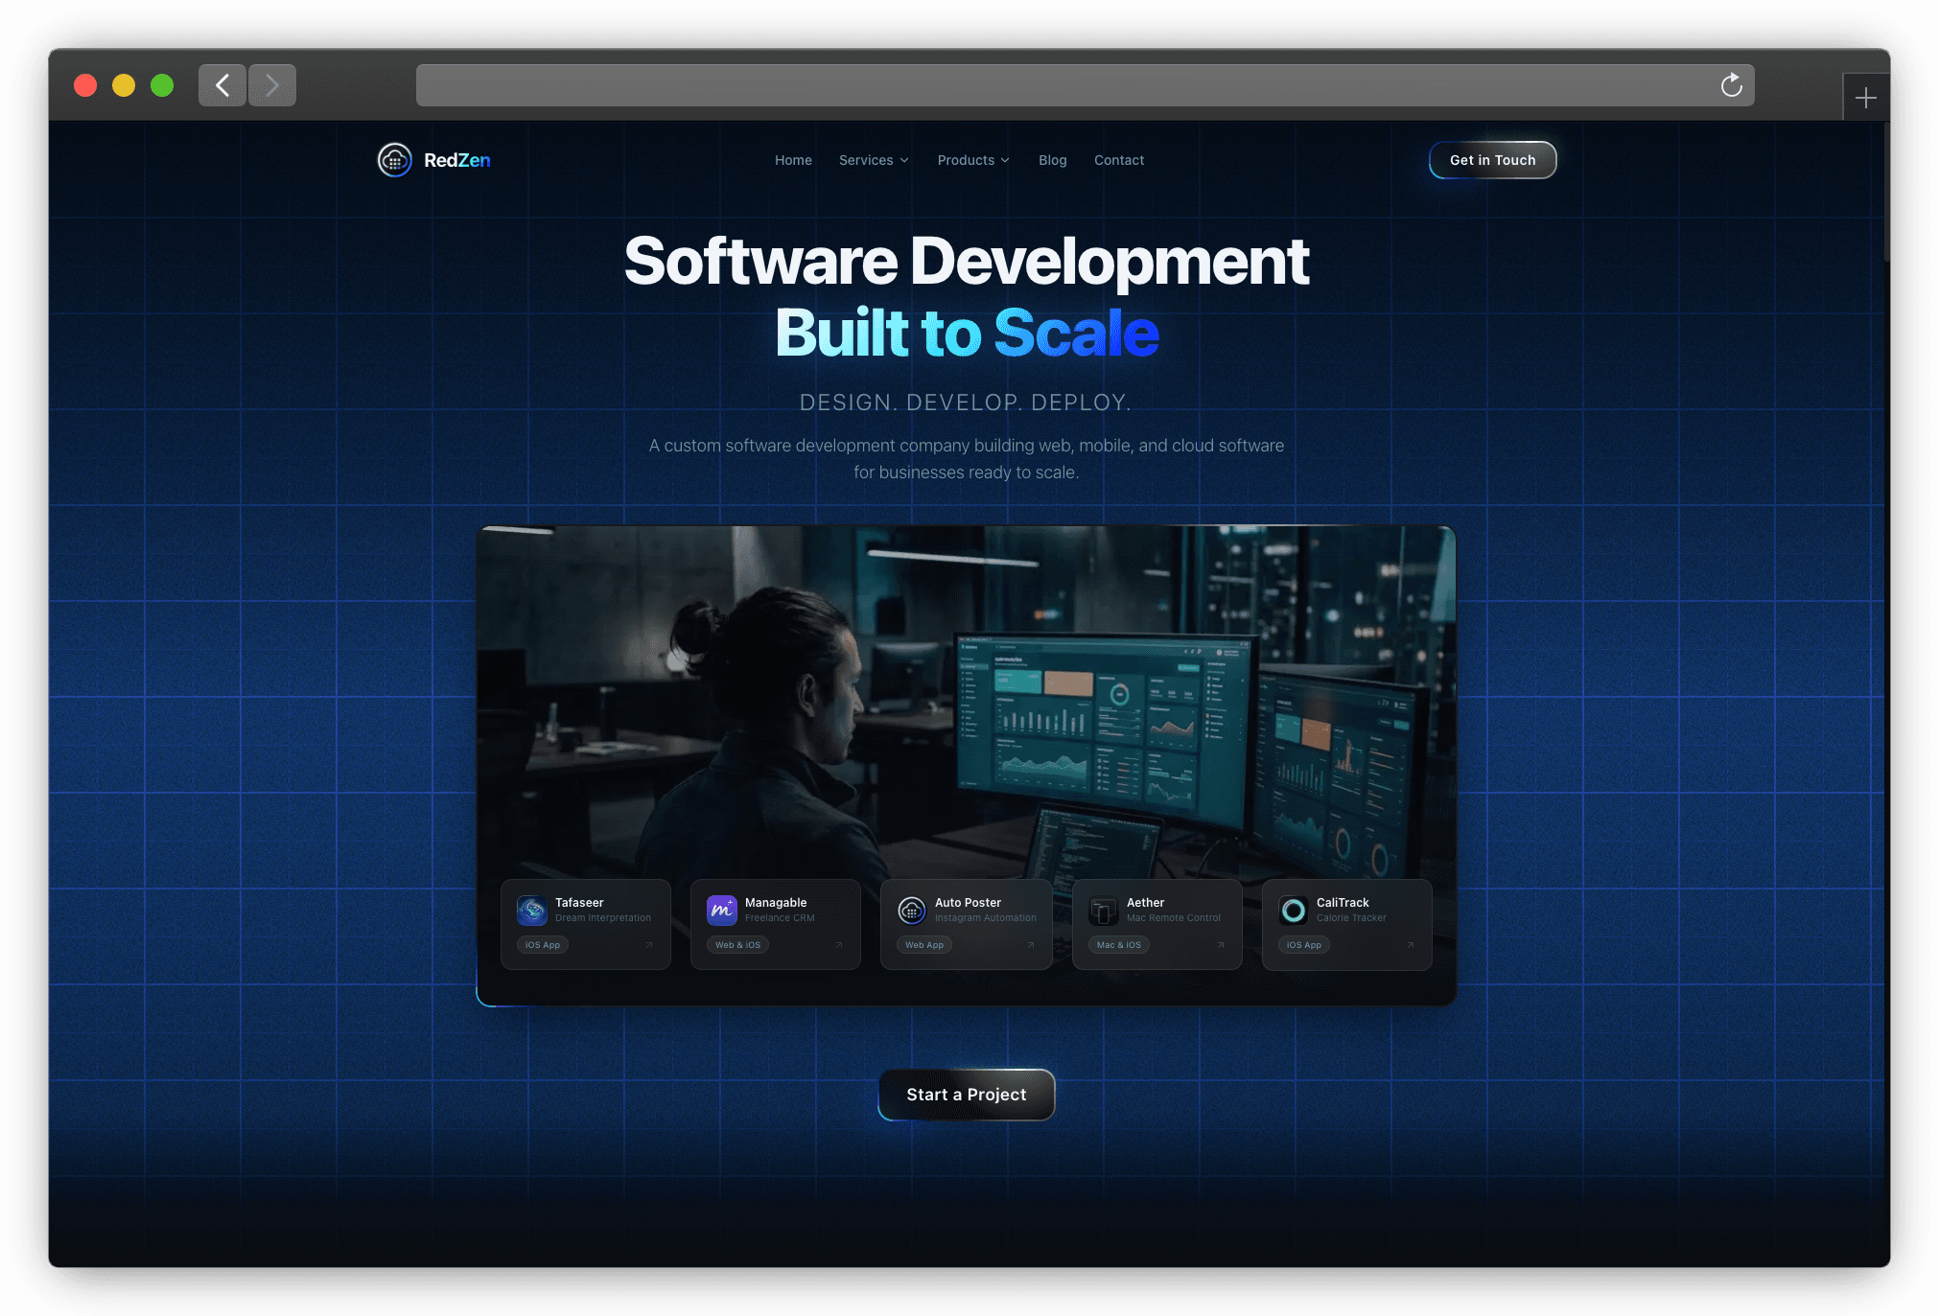Open the Blog nav item
This screenshot has height=1316, width=1939.
pos(1052,160)
